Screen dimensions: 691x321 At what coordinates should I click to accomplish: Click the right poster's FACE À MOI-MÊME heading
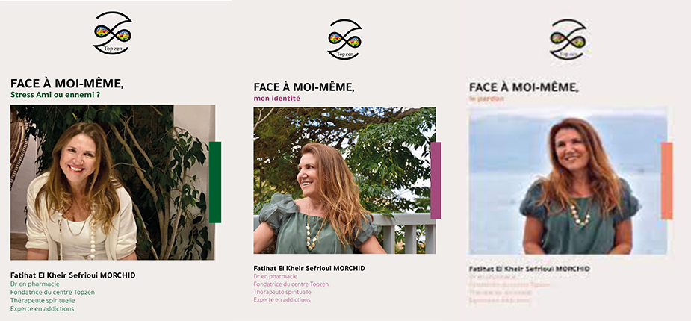pyautogui.click(x=524, y=87)
